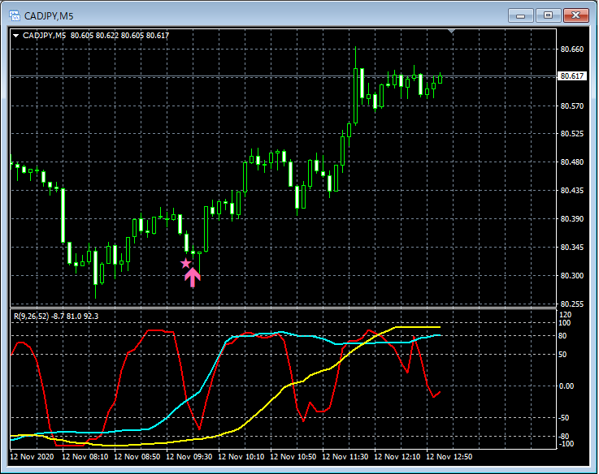The image size is (599, 474).
Task: Click the 12 Nov 08:10 time label
Action: pos(85,456)
